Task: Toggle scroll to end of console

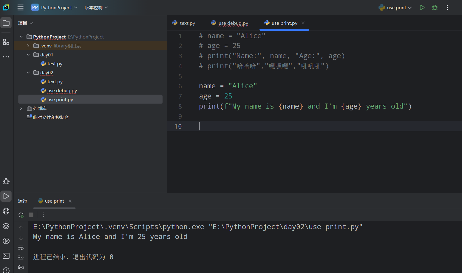Action: (x=21, y=257)
